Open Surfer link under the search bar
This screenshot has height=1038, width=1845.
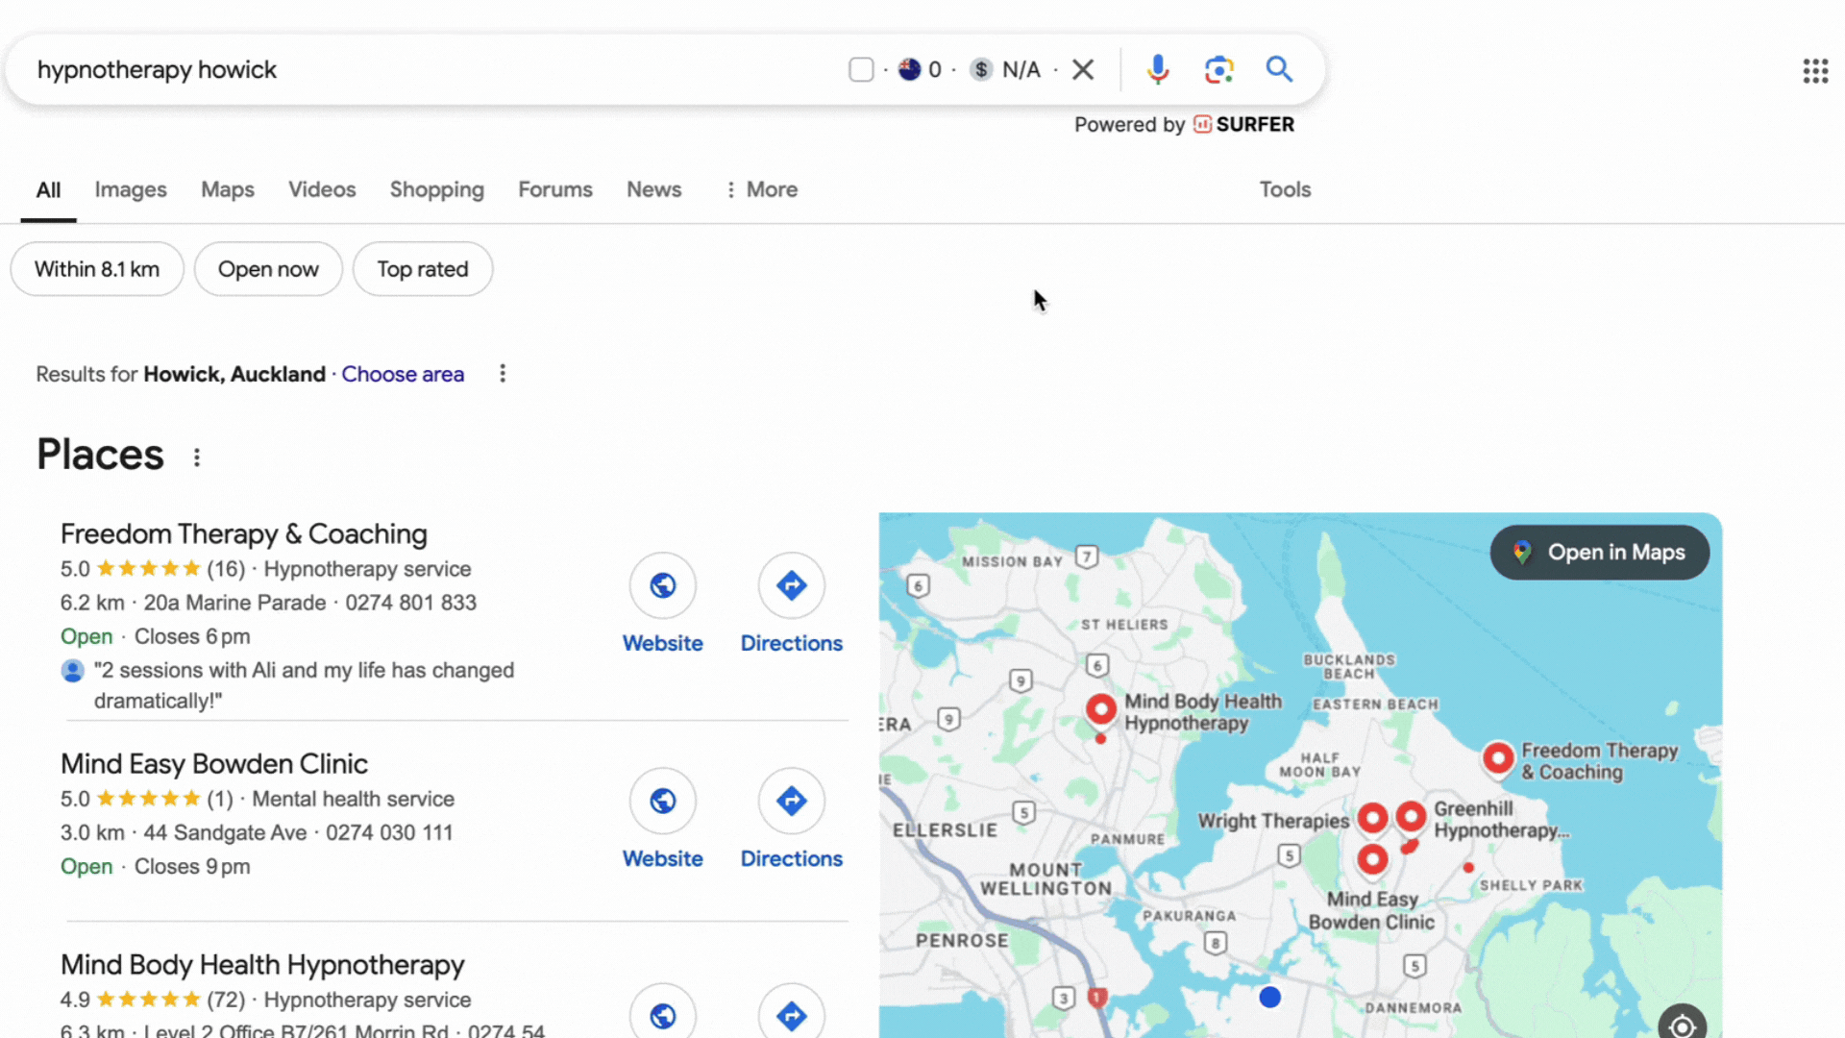(x=1244, y=124)
